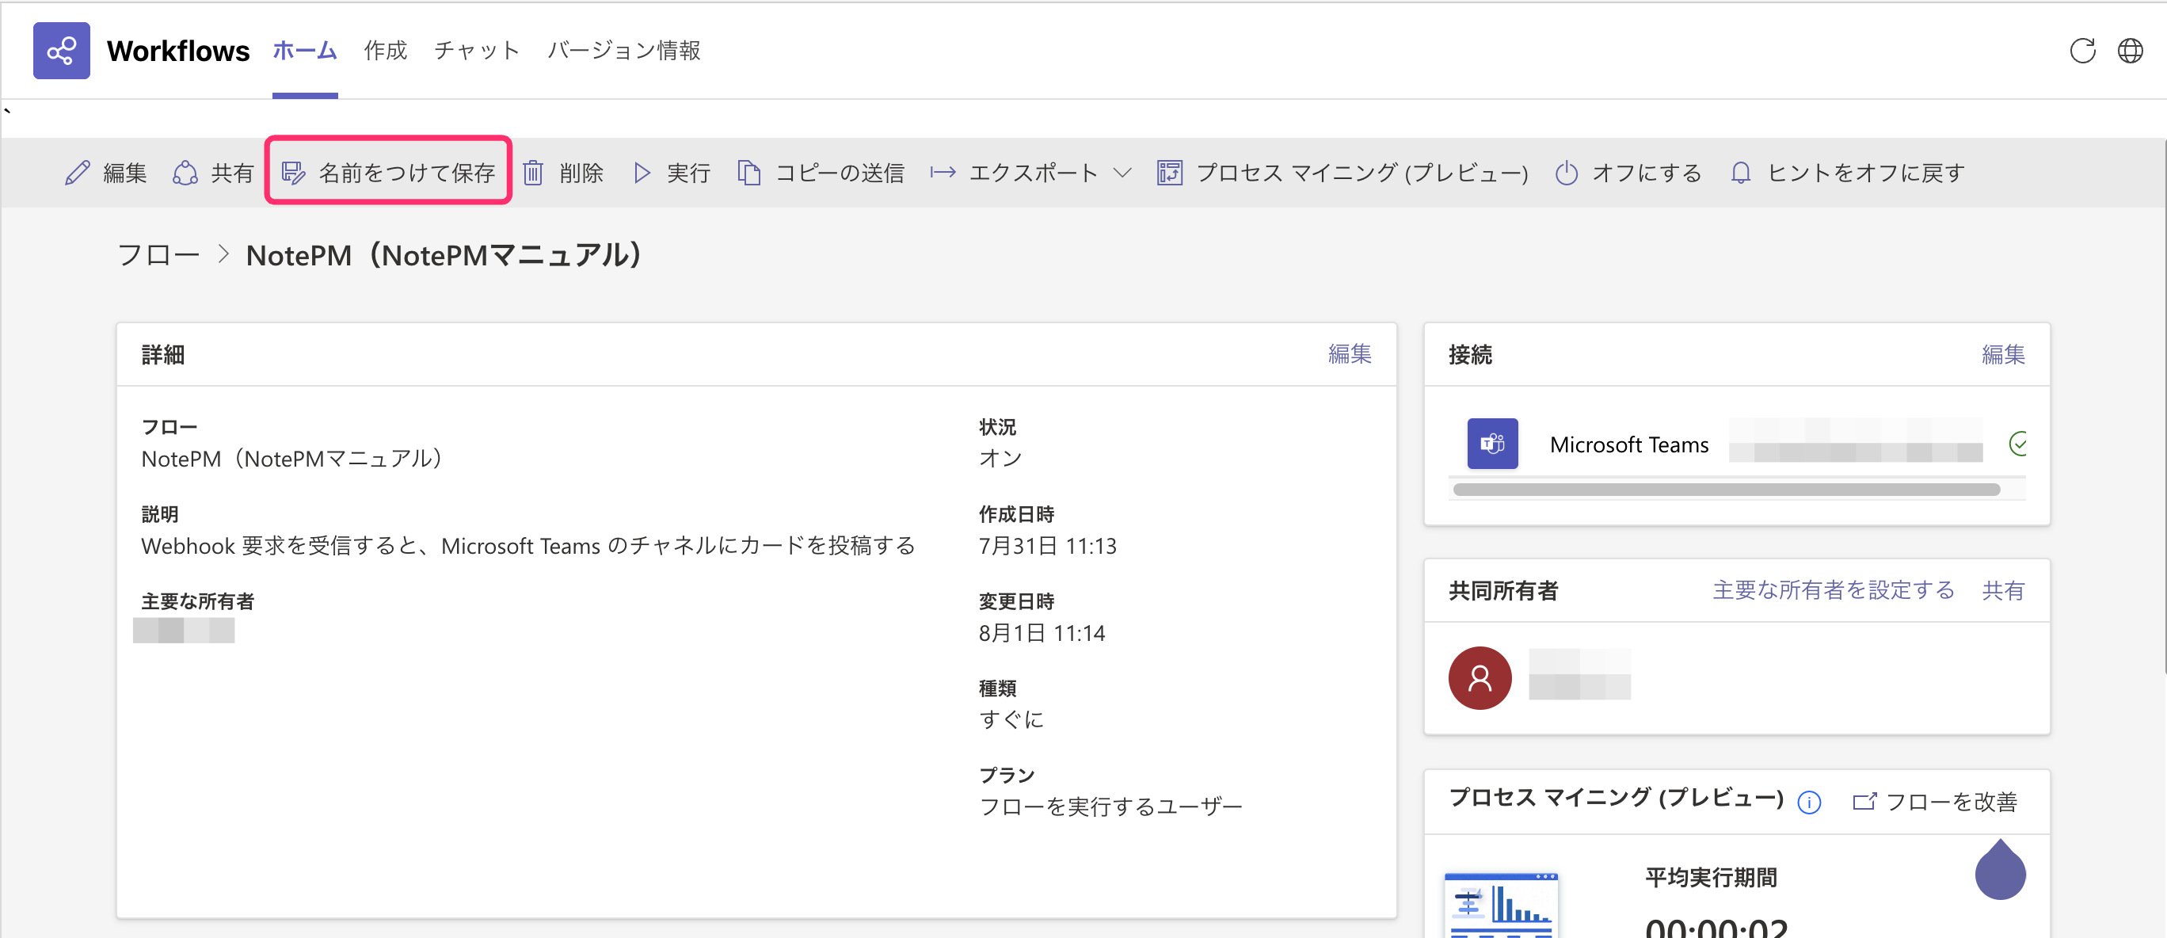Switch to the 作成 tab

(384, 51)
